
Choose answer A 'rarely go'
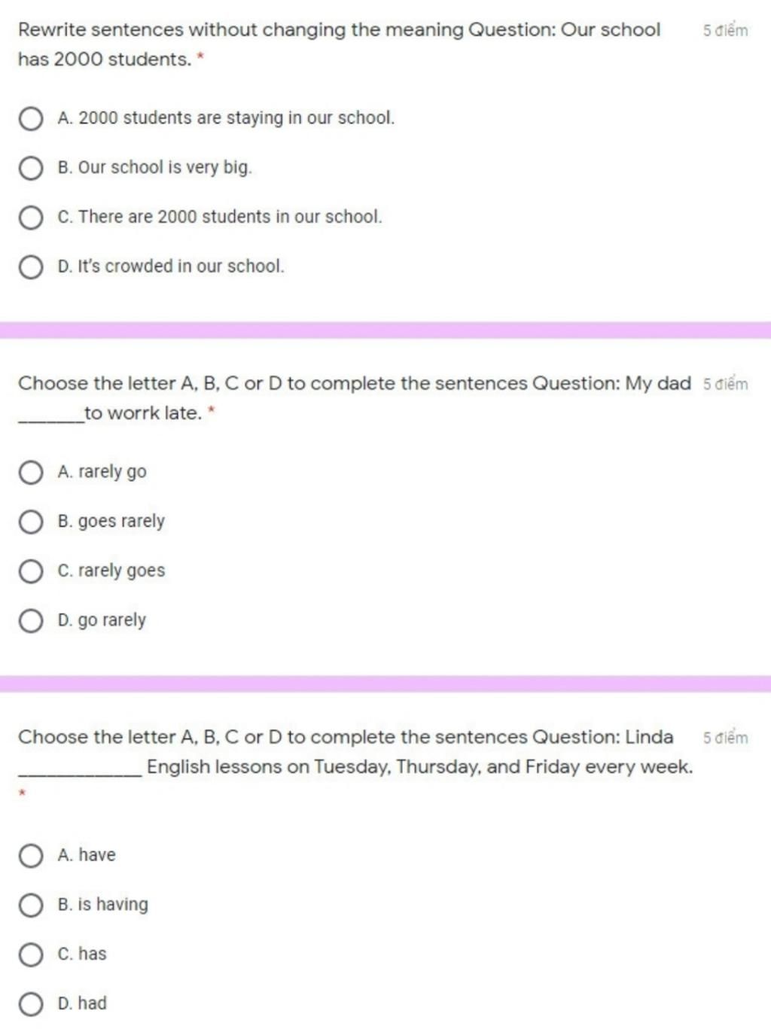click(x=31, y=473)
